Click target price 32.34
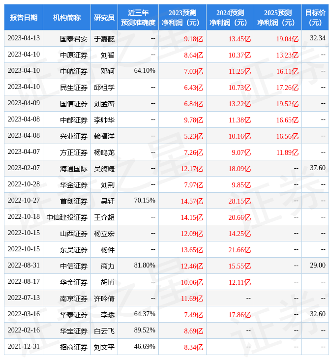This screenshot has width=329, height=359. [x=318, y=38]
